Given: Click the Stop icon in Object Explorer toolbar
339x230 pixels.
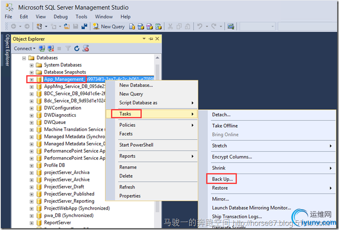Looking at the screenshot, I should point(59,49).
